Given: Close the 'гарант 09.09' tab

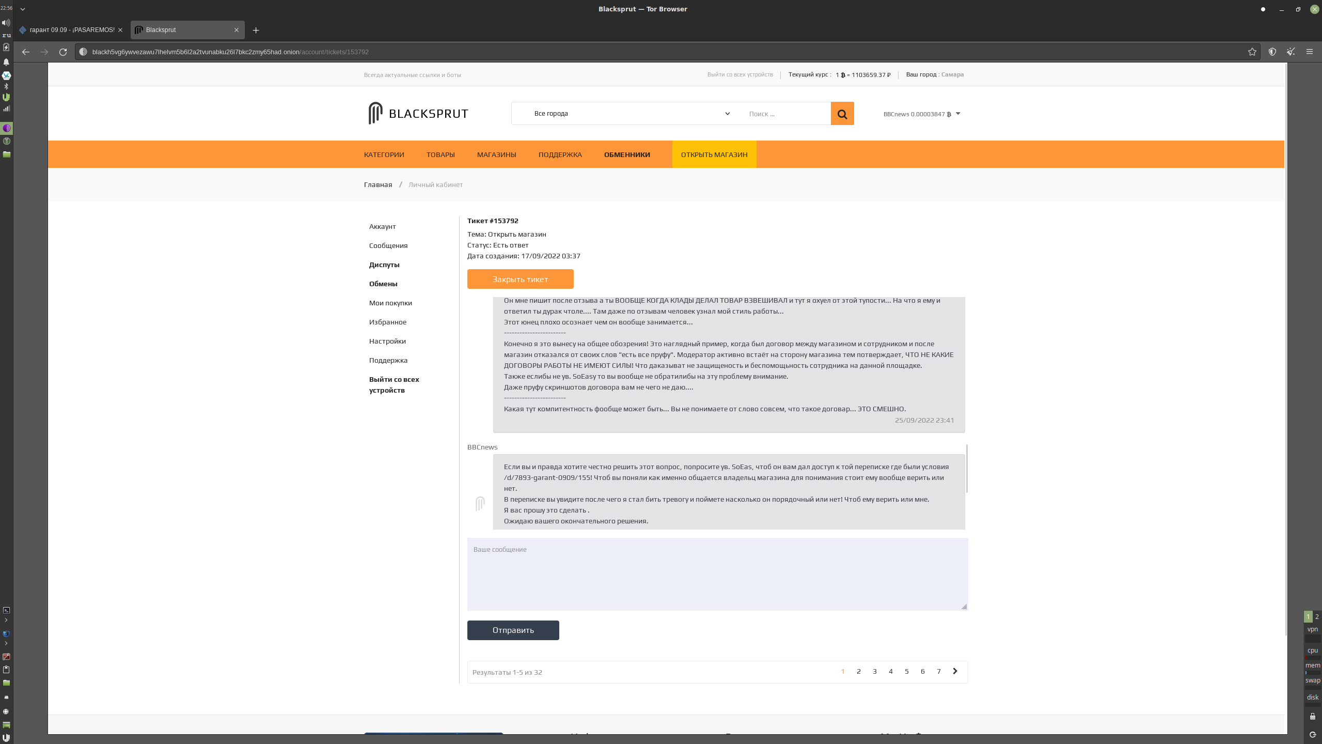Looking at the screenshot, I should pyautogui.click(x=120, y=30).
